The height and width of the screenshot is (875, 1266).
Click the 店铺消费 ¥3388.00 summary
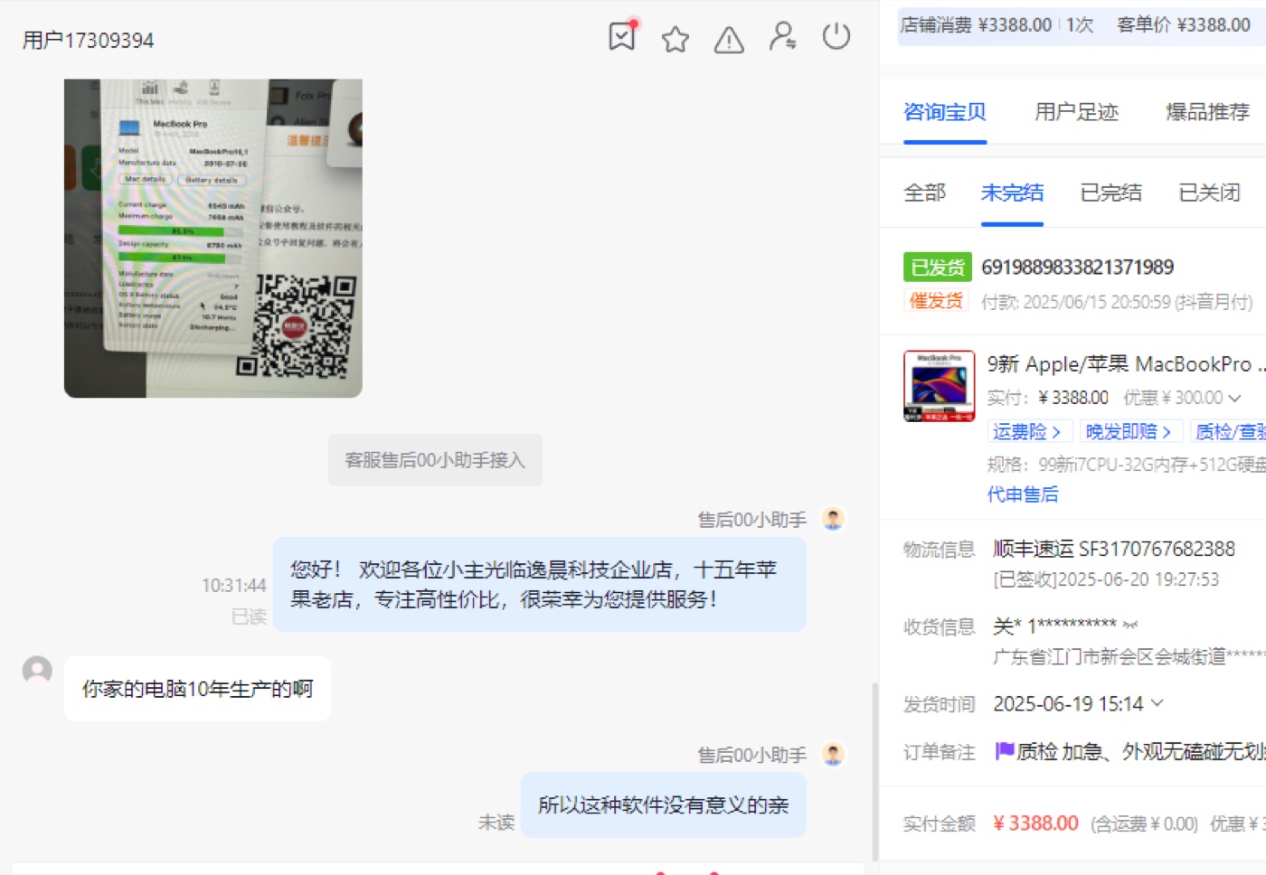coord(976,25)
